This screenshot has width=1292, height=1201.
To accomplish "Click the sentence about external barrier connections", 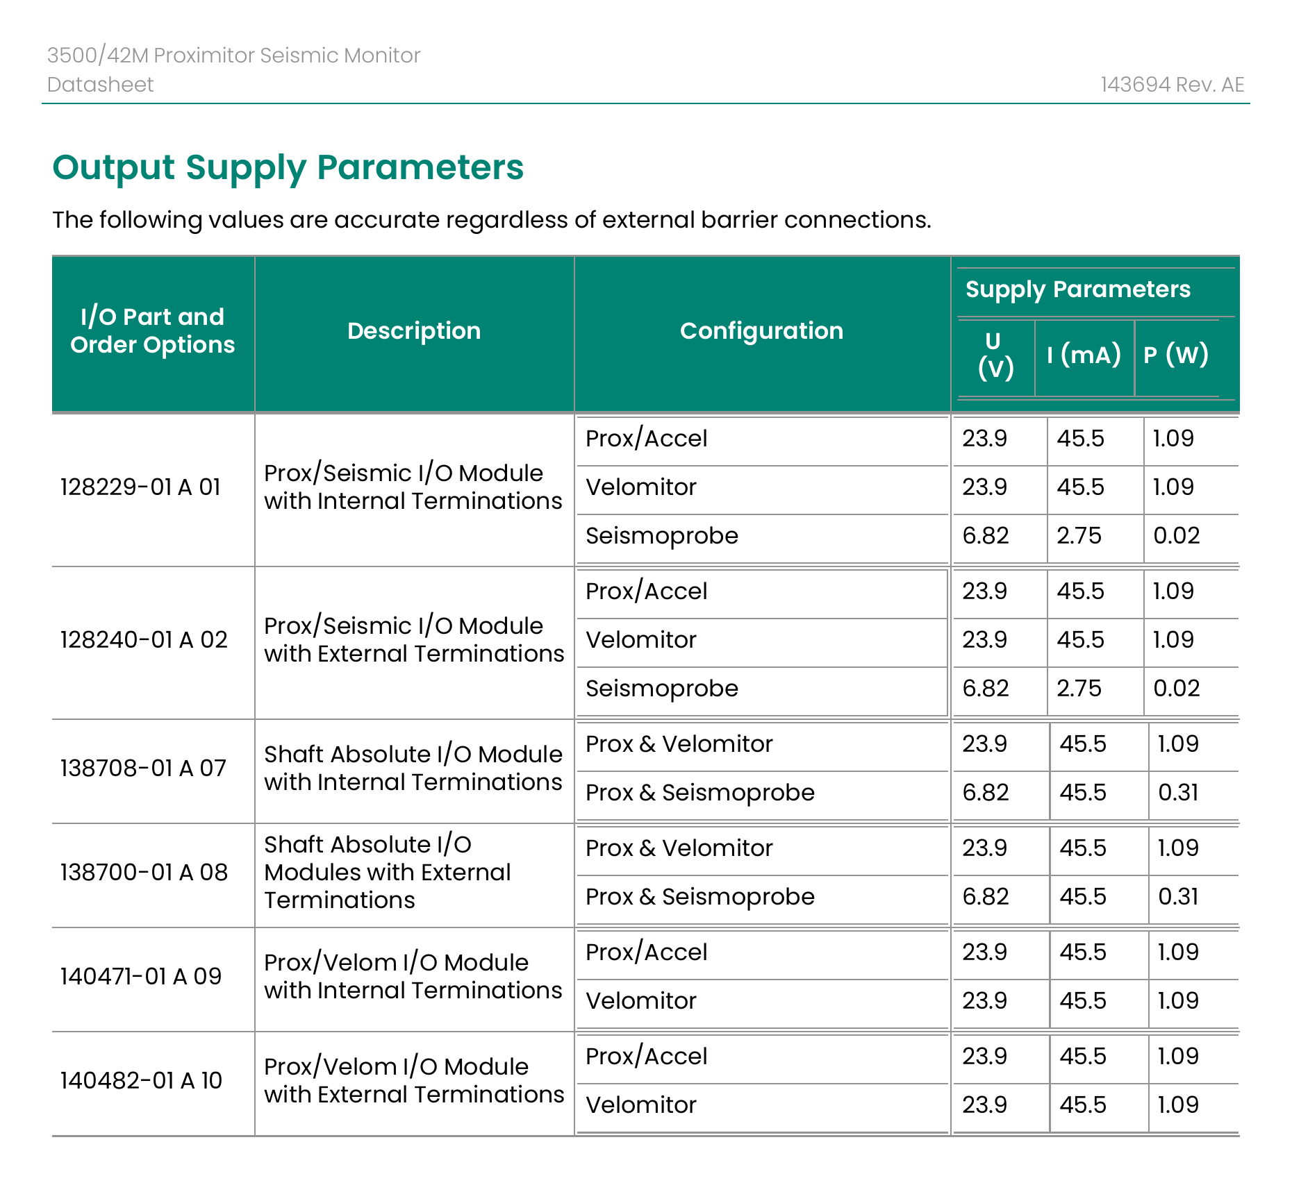I will pyautogui.click(x=492, y=220).
